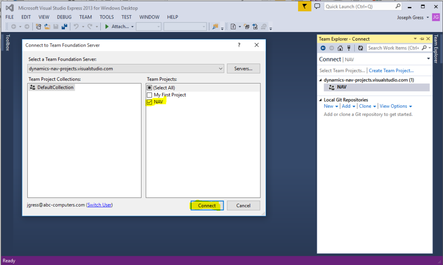This screenshot has width=443, height=265.
Task: Click the Undo icon on the toolbar
Action: tap(76, 26)
